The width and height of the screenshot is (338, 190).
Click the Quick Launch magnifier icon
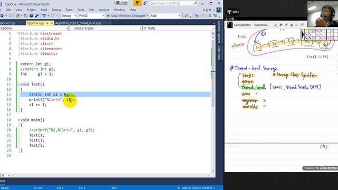coord(195,3)
